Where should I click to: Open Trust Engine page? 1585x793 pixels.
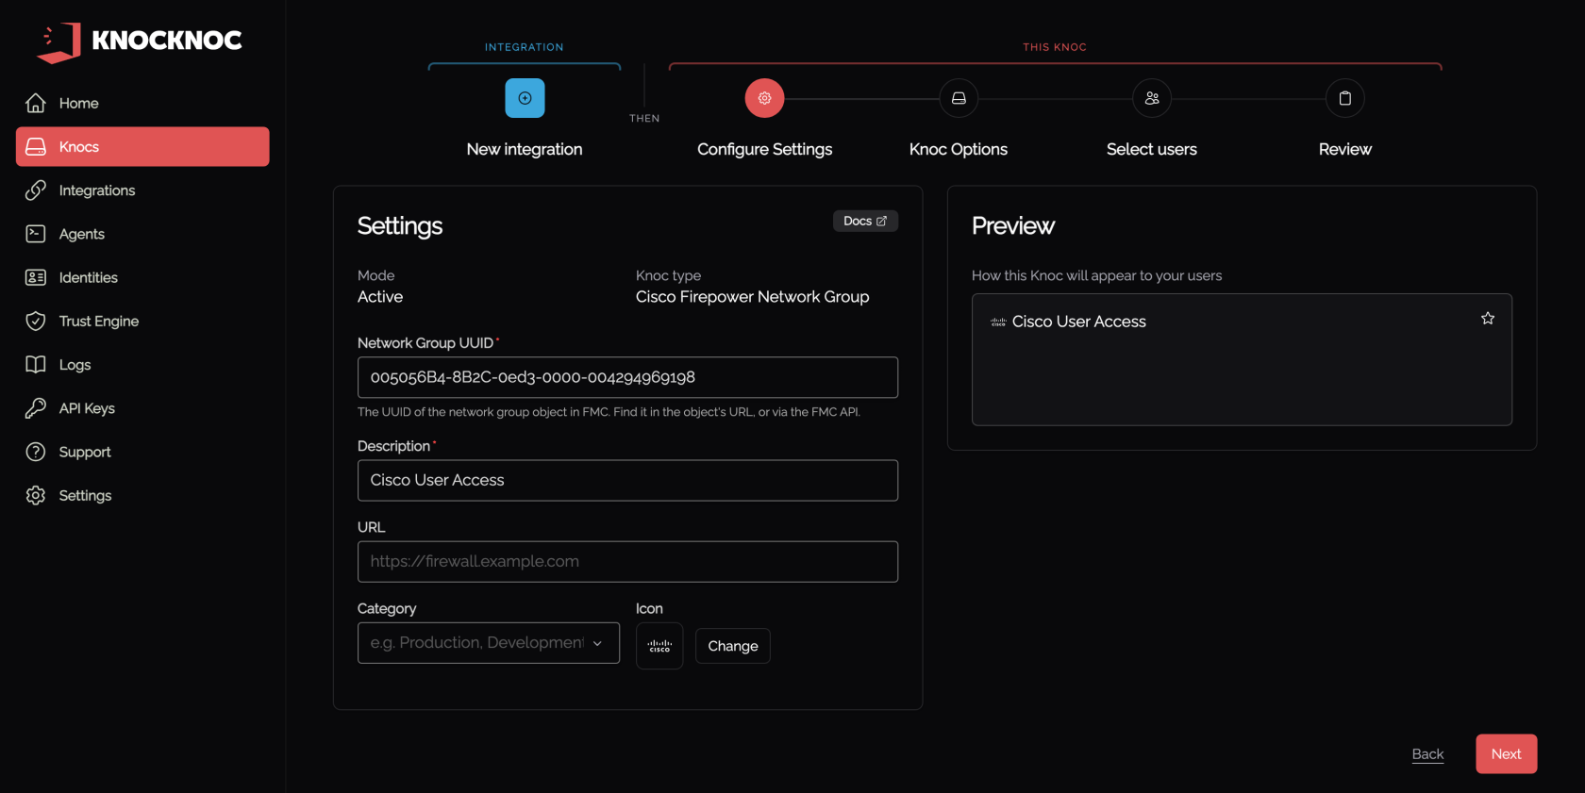point(142,322)
